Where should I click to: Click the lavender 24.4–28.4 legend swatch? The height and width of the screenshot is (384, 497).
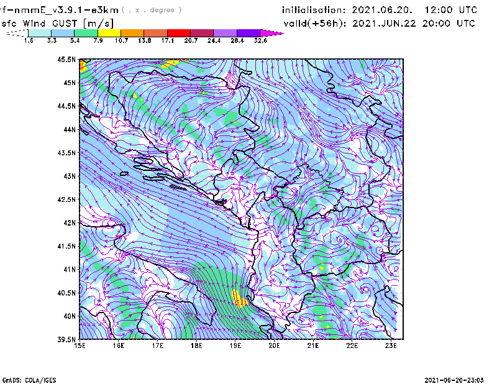tap(225, 33)
